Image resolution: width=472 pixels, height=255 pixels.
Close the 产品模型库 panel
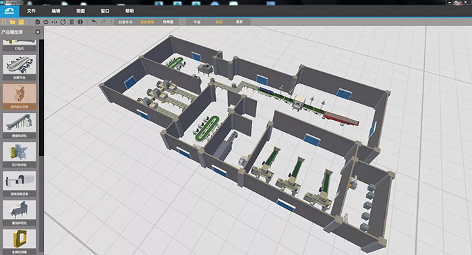38,32
